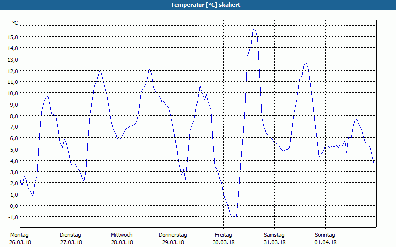The image size is (396, 247).
Task: Click the Freitag day label
Action: 223,235
